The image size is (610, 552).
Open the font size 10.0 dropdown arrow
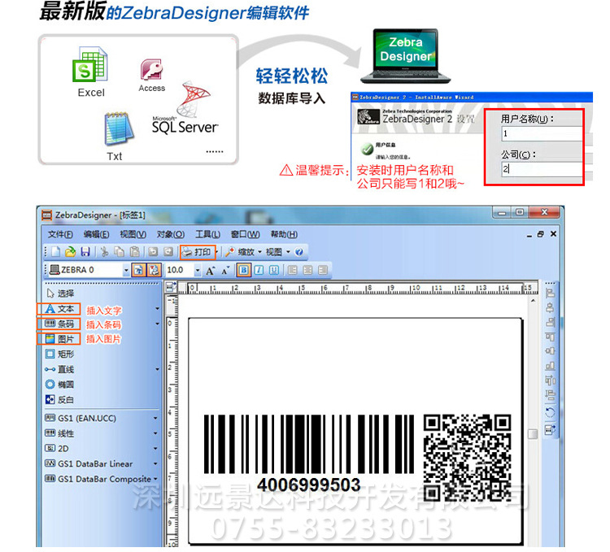pos(198,270)
